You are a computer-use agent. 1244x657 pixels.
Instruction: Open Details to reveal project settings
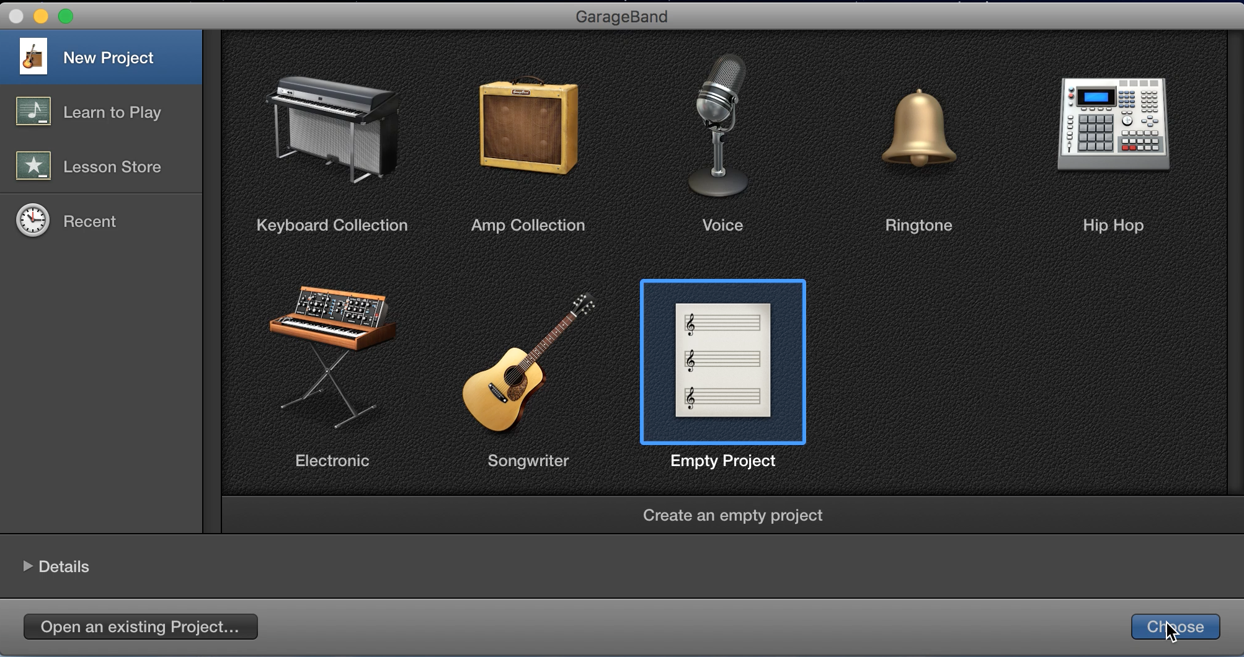pyautogui.click(x=62, y=566)
